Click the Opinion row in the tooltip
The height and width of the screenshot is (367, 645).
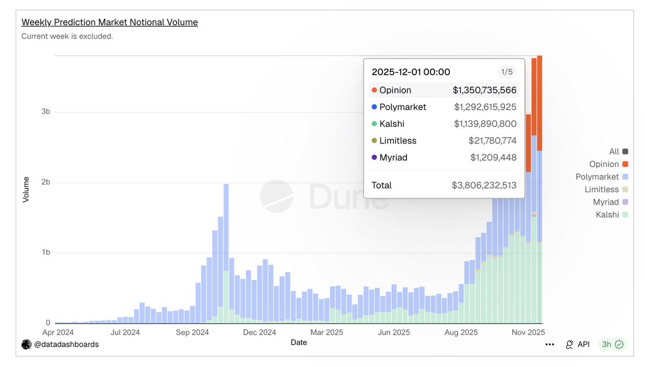(x=444, y=90)
